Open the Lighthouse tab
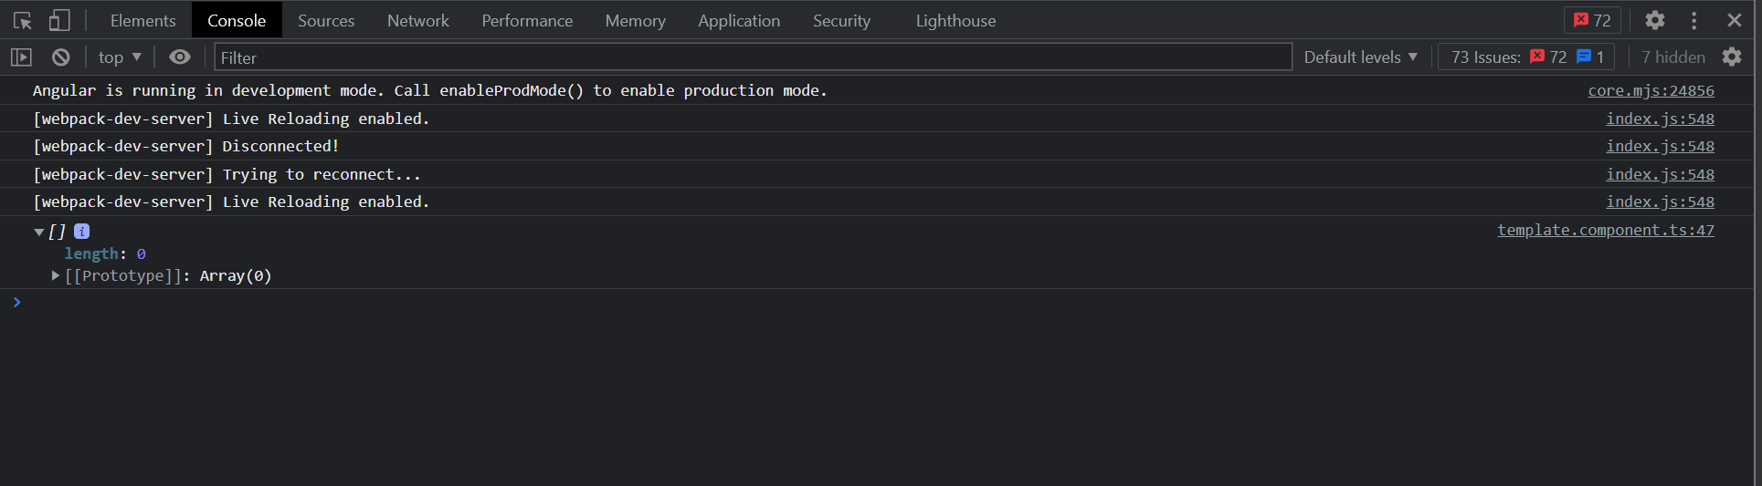Screen dimensions: 1762x486 tap(955, 20)
